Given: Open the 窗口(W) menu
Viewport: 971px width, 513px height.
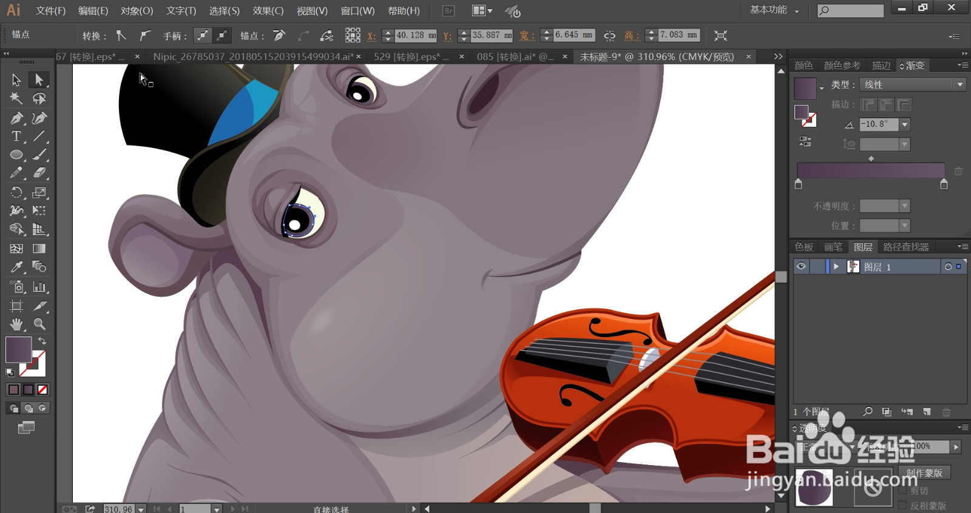Looking at the screenshot, I should coord(357,11).
